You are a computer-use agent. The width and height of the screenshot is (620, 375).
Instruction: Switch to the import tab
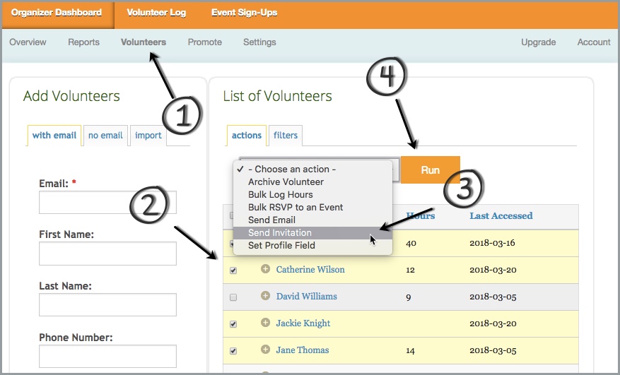(x=148, y=136)
